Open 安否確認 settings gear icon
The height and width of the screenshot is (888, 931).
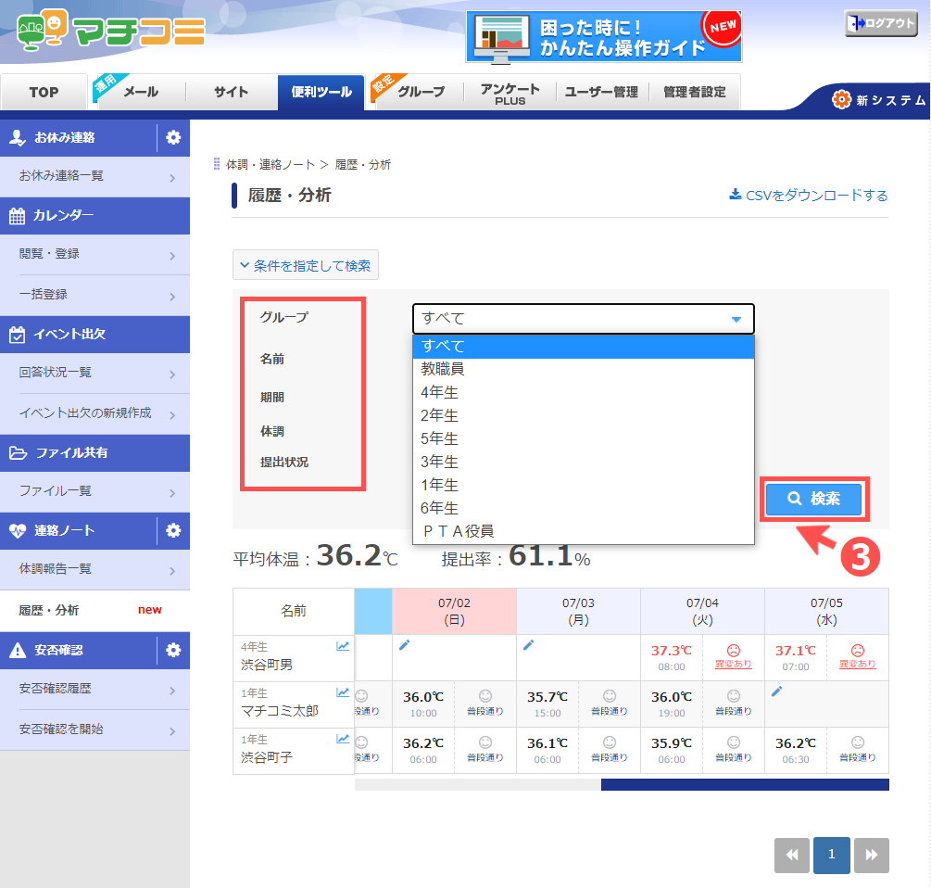click(173, 650)
